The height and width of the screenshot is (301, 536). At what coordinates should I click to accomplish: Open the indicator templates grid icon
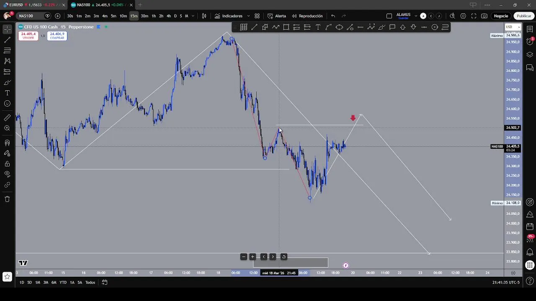[257, 16]
